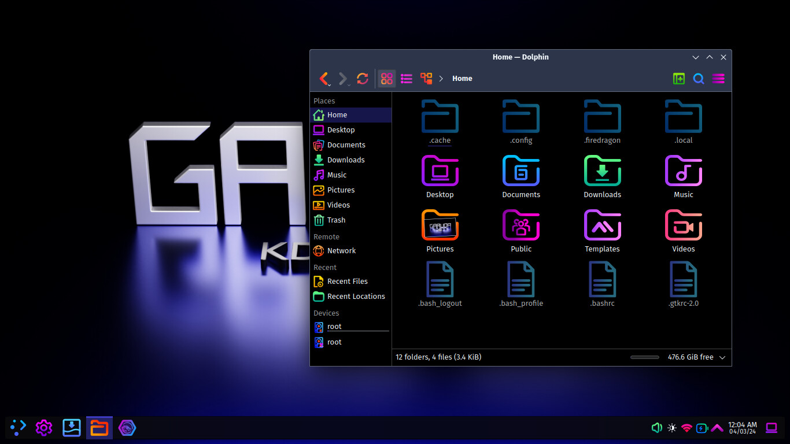Click the Devices section header

326,313
